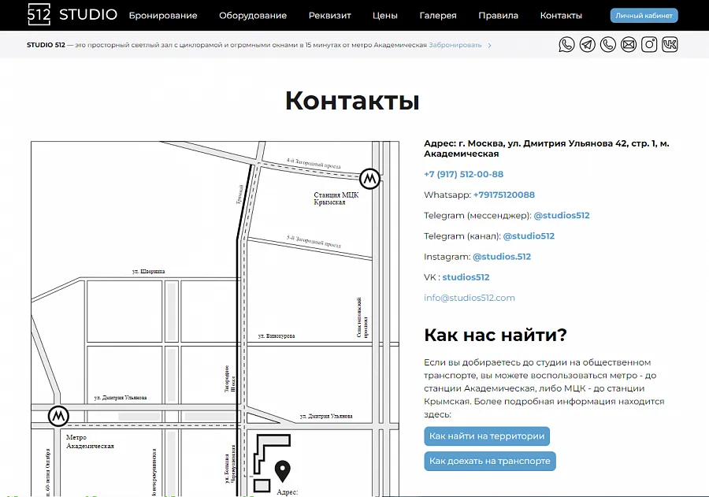709x497 pixels.
Task: Click the info@studios512.com email link
Action: pyautogui.click(x=470, y=298)
